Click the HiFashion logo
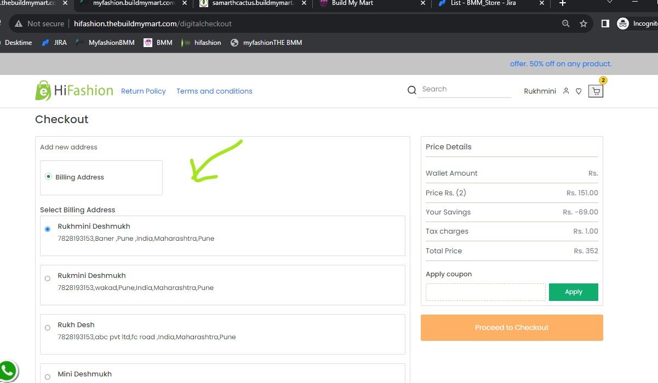This screenshot has width=658, height=383. click(74, 91)
